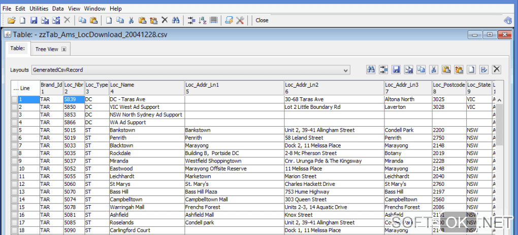
Task: Click the cell 'Lot 2 Little Boundary Rd'
Action: 334,107
